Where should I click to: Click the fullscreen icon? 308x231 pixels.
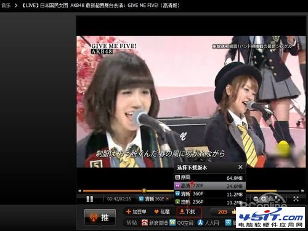296,198
